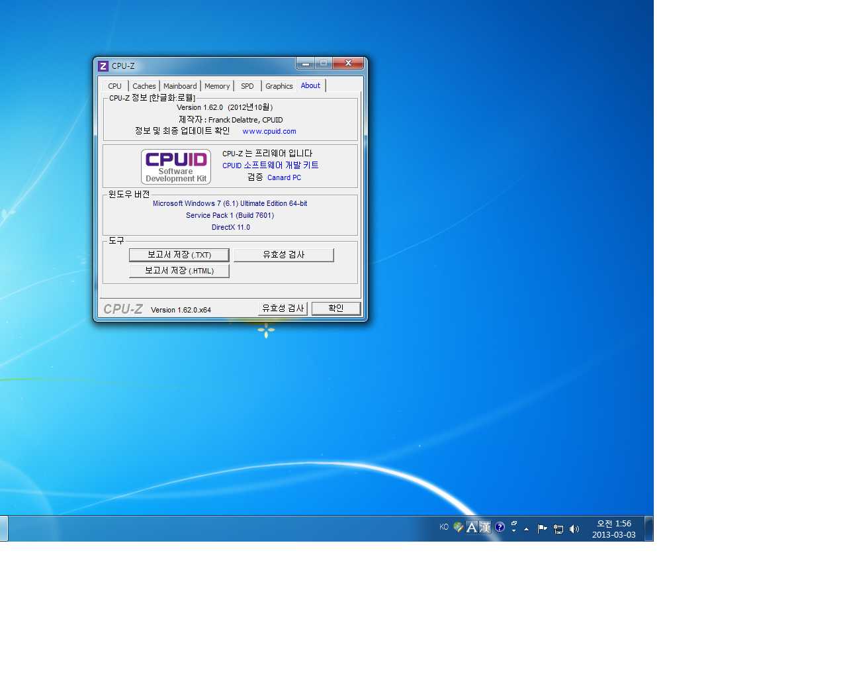The image size is (847, 678).
Task: Click the taskbar clock showing 오전 1:56
Action: [x=613, y=529]
